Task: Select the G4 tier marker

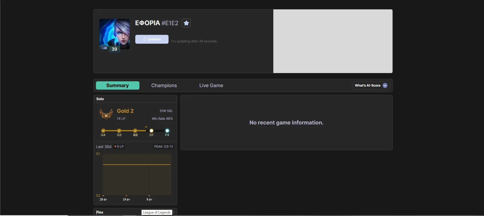Action: pyautogui.click(x=103, y=131)
